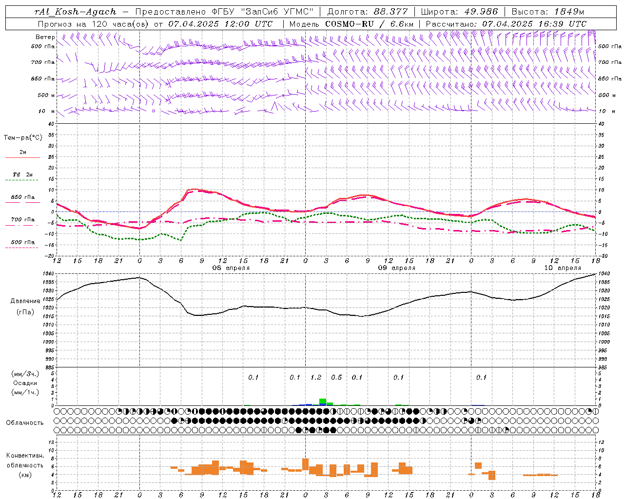624x499 pixels.
Task: Click the 09 апреля date label
Action: [397, 268]
